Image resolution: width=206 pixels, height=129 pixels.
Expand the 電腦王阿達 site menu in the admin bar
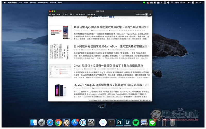tap(55, 15)
